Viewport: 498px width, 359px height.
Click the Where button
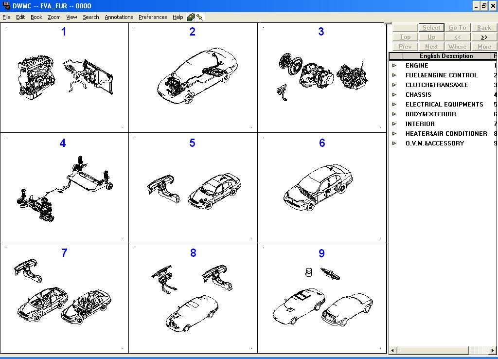coord(457,46)
